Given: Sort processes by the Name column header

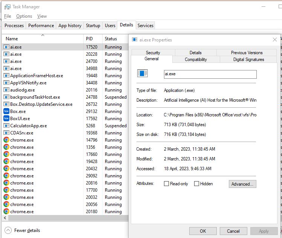Looking at the screenshot, I should (43, 39).
